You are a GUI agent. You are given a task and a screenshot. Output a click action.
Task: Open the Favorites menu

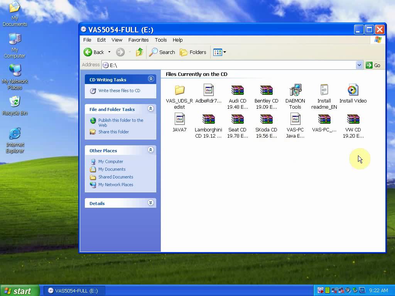pyautogui.click(x=138, y=40)
